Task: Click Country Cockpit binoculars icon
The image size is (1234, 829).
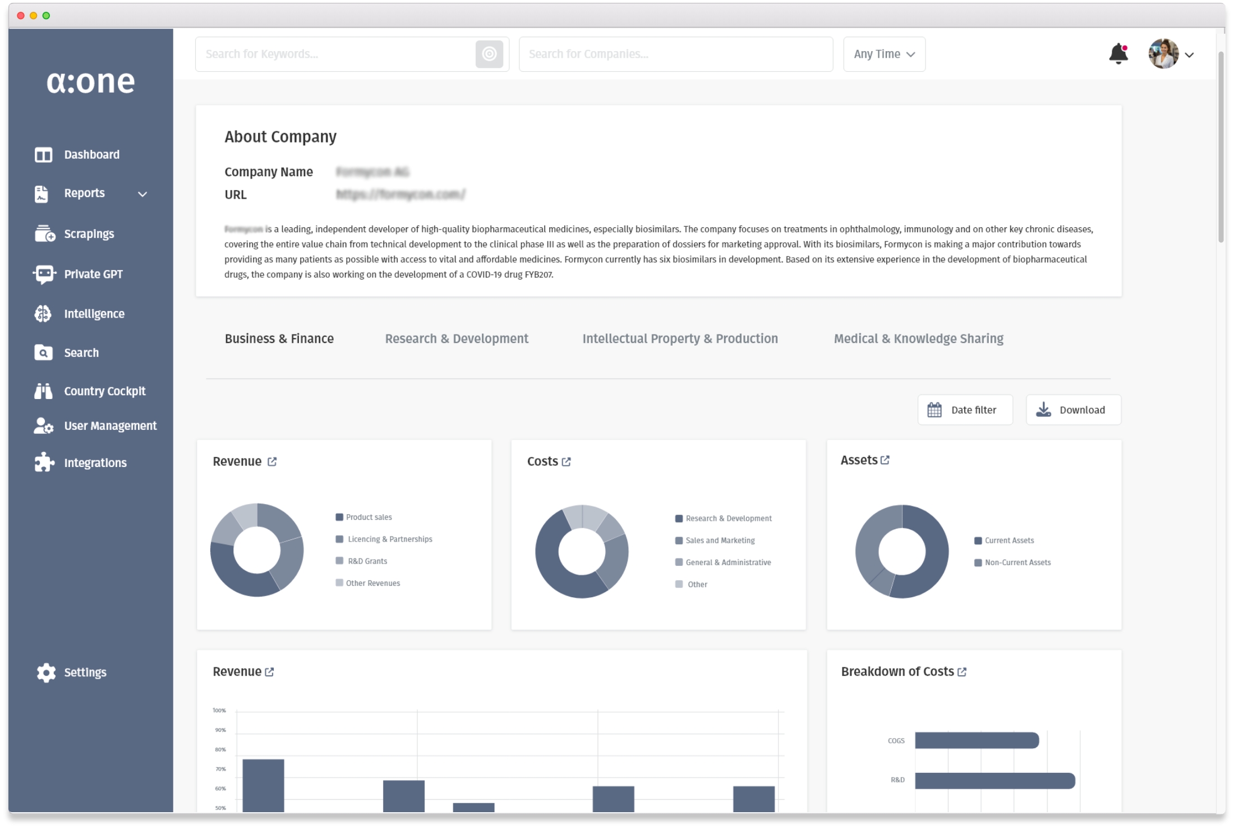Action: tap(43, 391)
